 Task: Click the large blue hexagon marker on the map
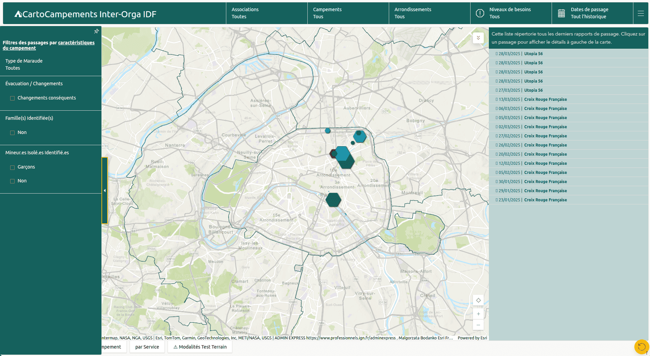342,154
